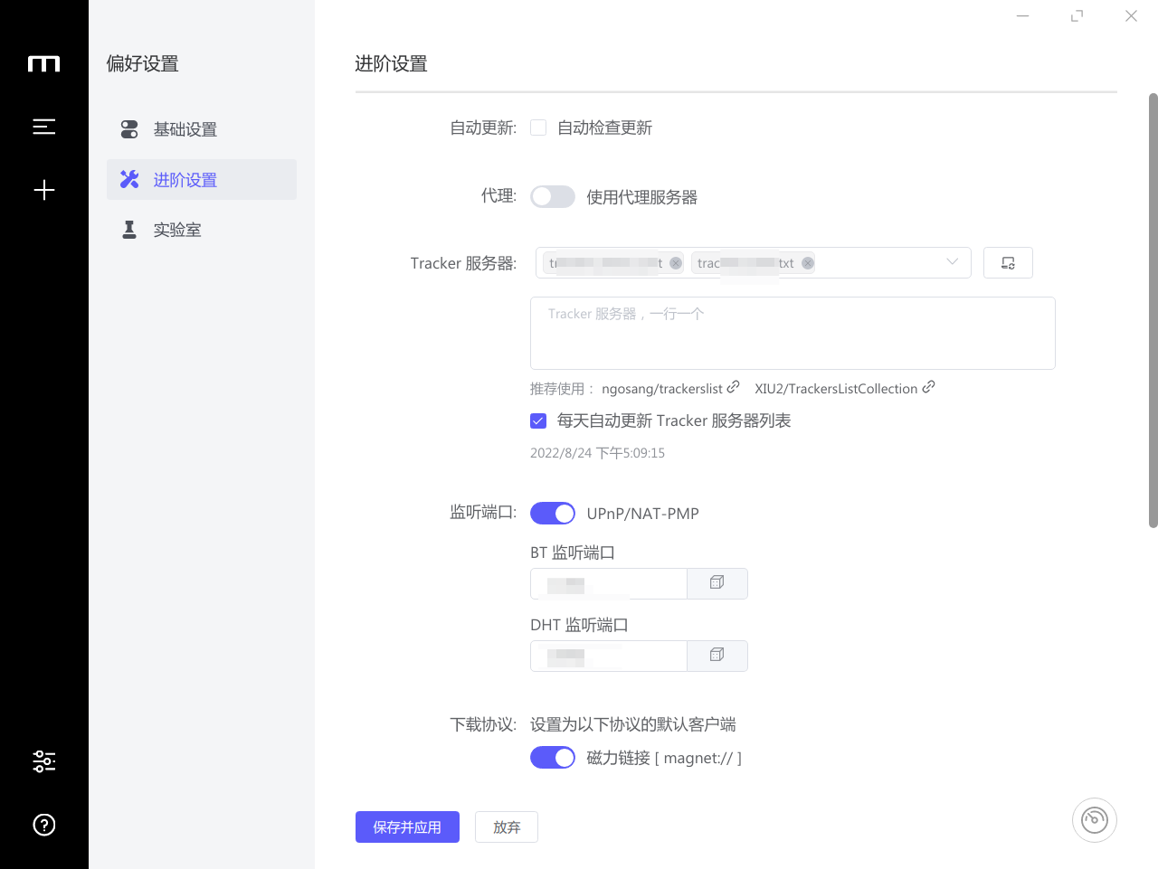The width and height of the screenshot is (1158, 869).
Task: Open the speed limit dial icon
Action: pyautogui.click(x=1094, y=819)
